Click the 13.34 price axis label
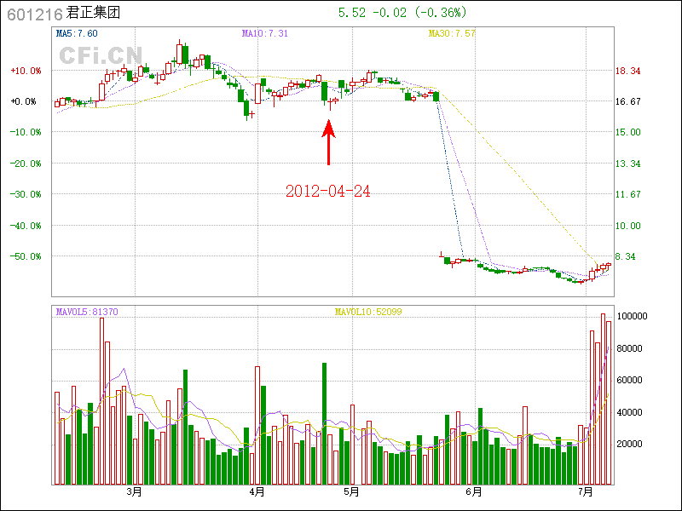682x511 pixels. click(x=628, y=164)
